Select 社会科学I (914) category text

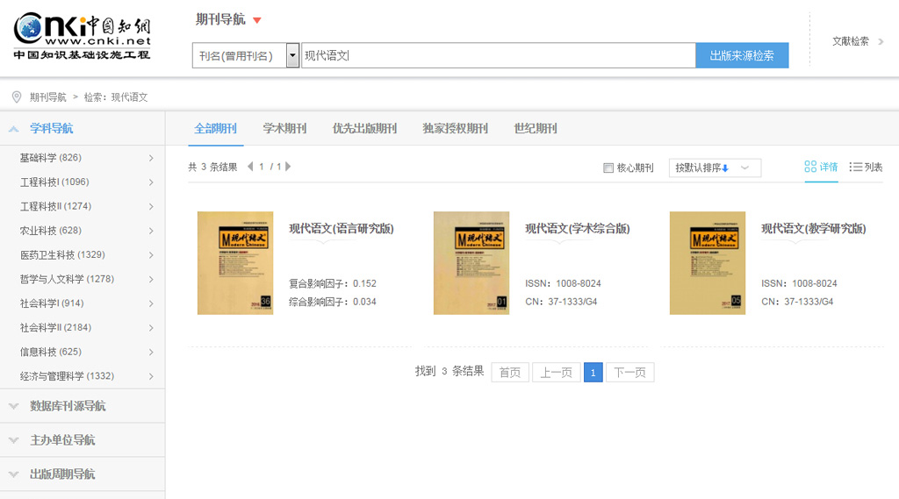tap(52, 303)
